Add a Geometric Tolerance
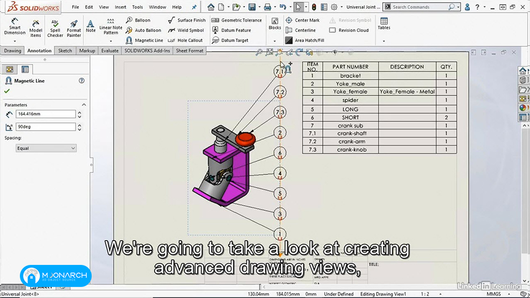This screenshot has width=530, height=298. pyautogui.click(x=237, y=20)
